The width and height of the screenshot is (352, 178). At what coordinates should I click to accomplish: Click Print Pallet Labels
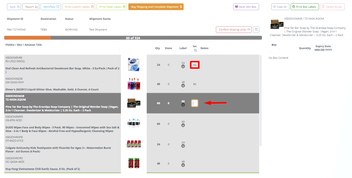coord(112,7)
